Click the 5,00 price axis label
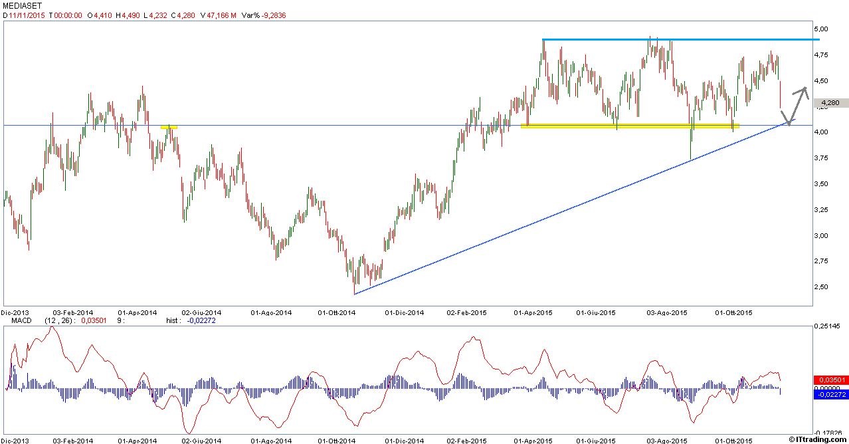Image resolution: width=849 pixels, height=444 pixels. coord(821,29)
